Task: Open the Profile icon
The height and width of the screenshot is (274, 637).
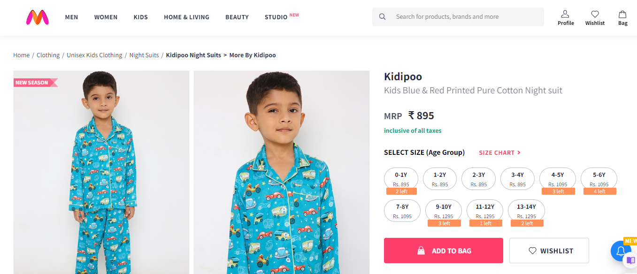Action: pos(565,14)
